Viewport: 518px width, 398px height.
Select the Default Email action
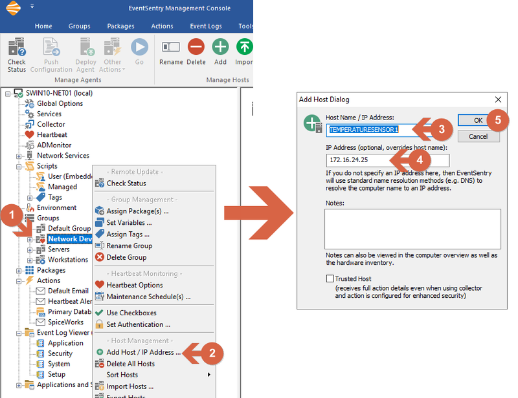point(68,291)
